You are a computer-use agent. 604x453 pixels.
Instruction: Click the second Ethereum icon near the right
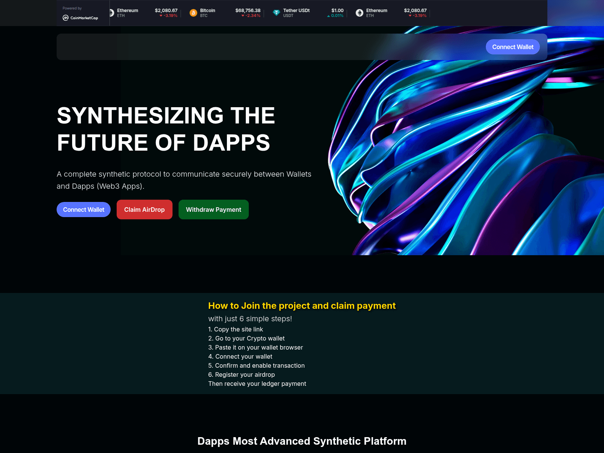tap(359, 13)
